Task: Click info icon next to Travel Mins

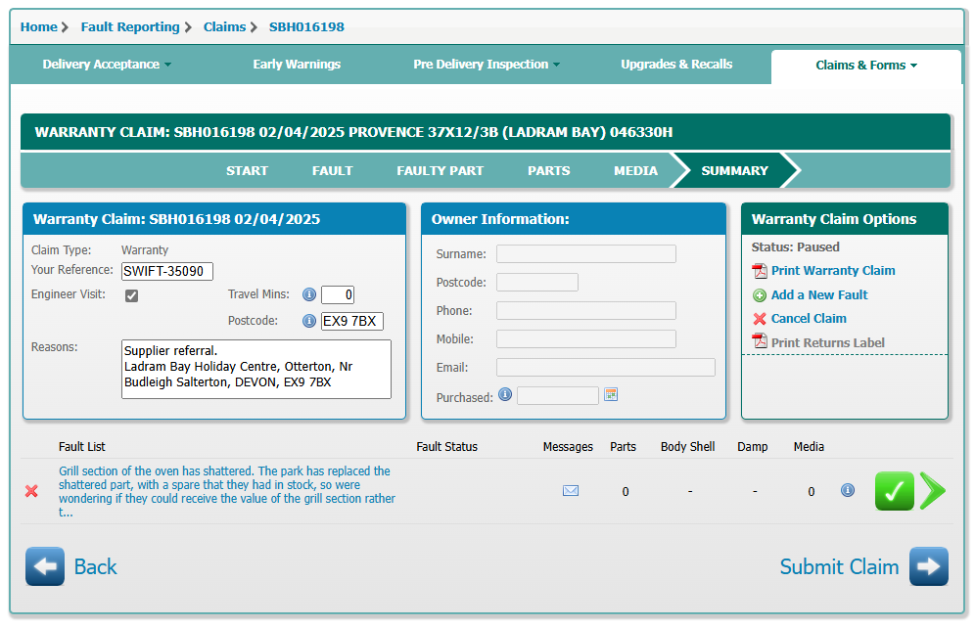Action: [309, 294]
